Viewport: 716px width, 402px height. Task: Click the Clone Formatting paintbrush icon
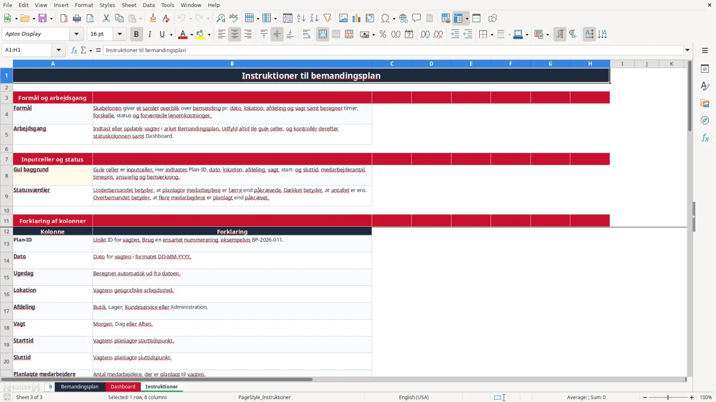[x=153, y=18]
